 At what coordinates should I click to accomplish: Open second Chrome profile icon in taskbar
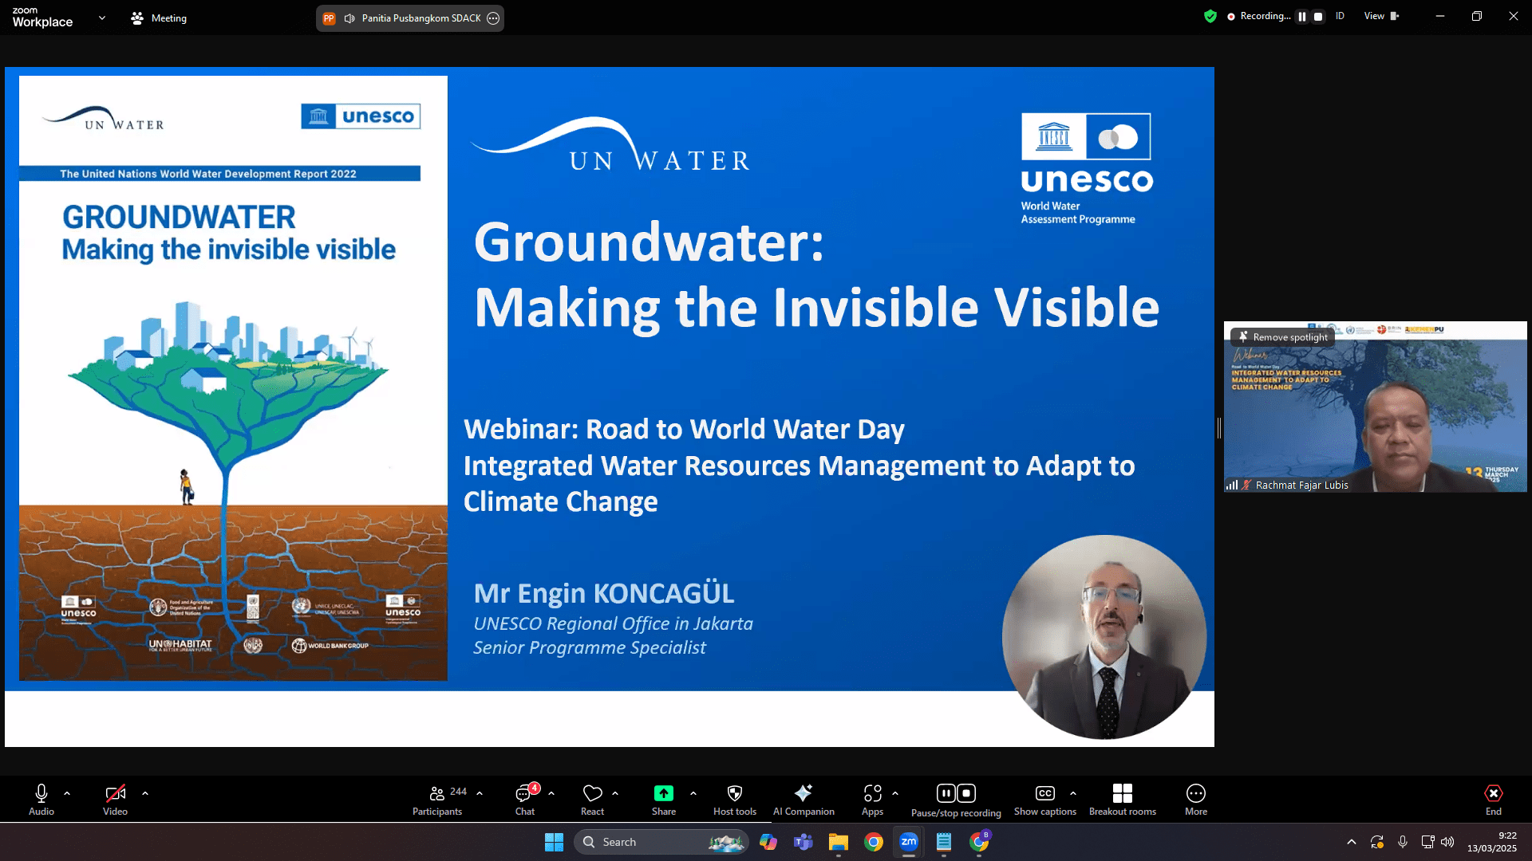[x=979, y=842]
